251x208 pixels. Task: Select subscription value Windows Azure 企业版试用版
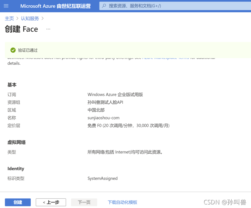[115, 95]
